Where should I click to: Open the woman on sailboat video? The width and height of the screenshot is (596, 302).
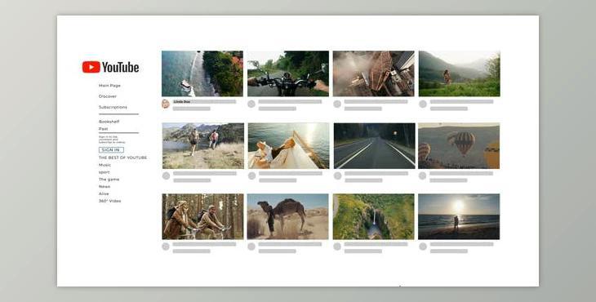[289, 146]
